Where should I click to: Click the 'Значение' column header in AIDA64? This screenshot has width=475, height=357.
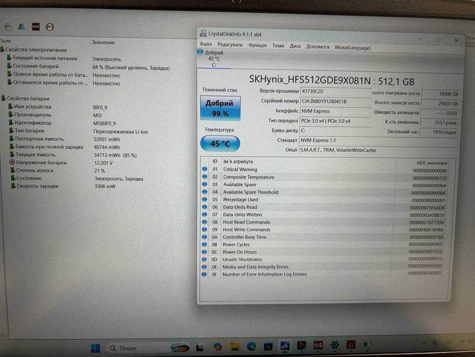(x=103, y=42)
